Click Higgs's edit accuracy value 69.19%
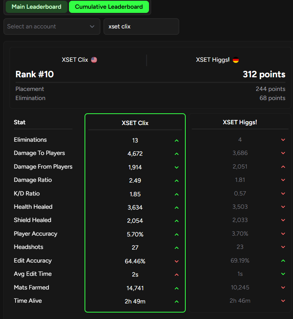The width and height of the screenshot is (293, 319). click(x=240, y=261)
